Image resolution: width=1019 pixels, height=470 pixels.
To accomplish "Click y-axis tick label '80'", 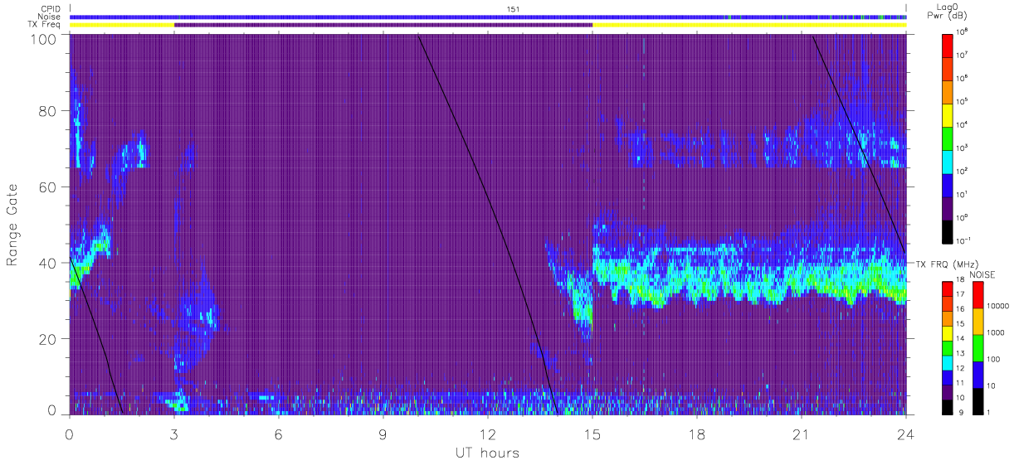I will [47, 111].
